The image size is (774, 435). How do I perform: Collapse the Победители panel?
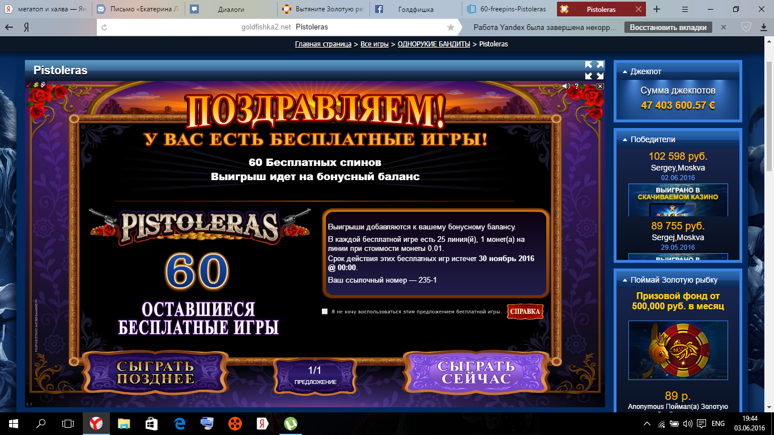[625, 140]
